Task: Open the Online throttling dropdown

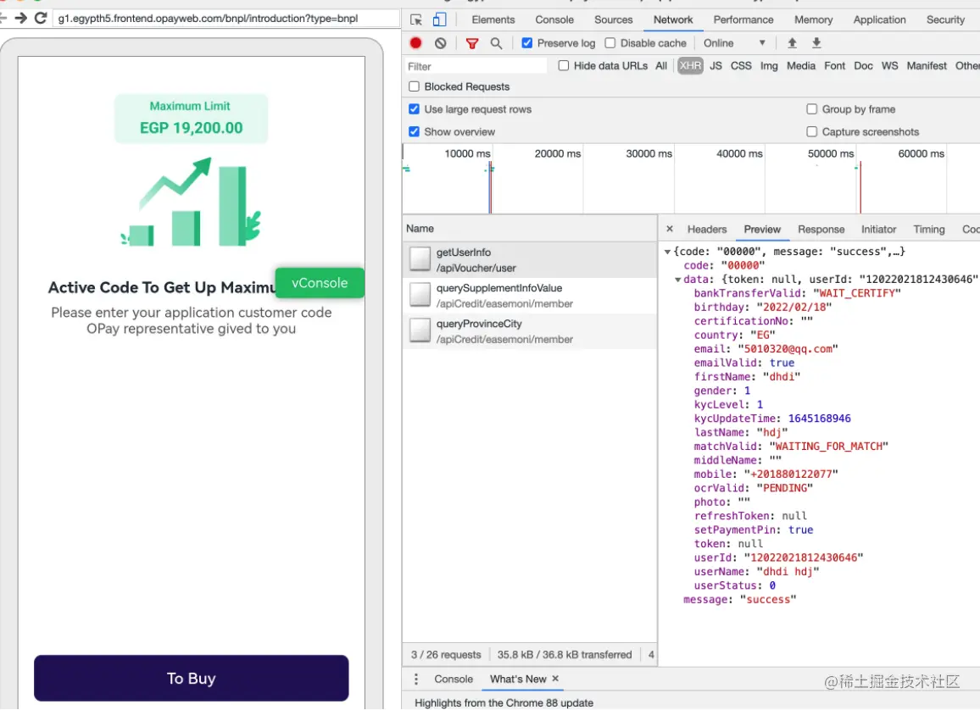Action: [x=734, y=43]
